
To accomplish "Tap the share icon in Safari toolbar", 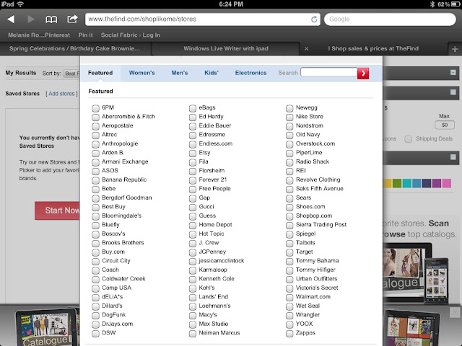I will (72, 19).
